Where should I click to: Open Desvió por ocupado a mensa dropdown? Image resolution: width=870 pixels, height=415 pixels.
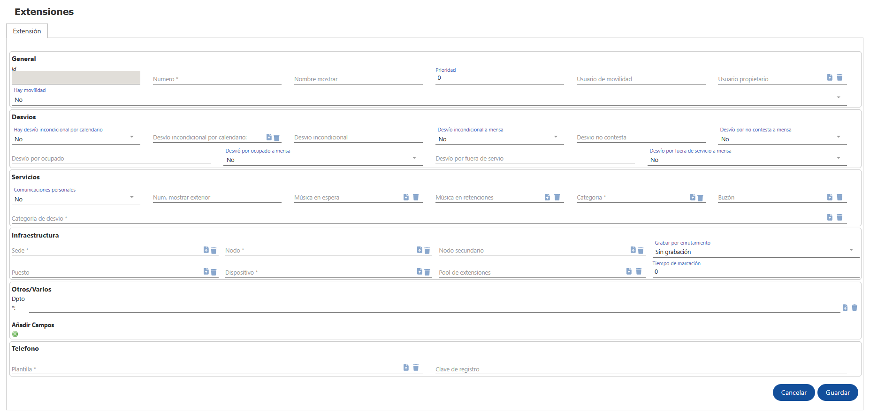pos(323,160)
